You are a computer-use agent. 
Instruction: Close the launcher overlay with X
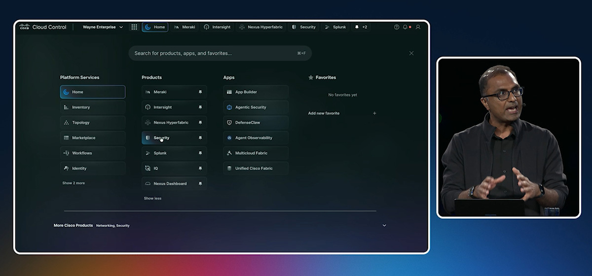pos(411,53)
